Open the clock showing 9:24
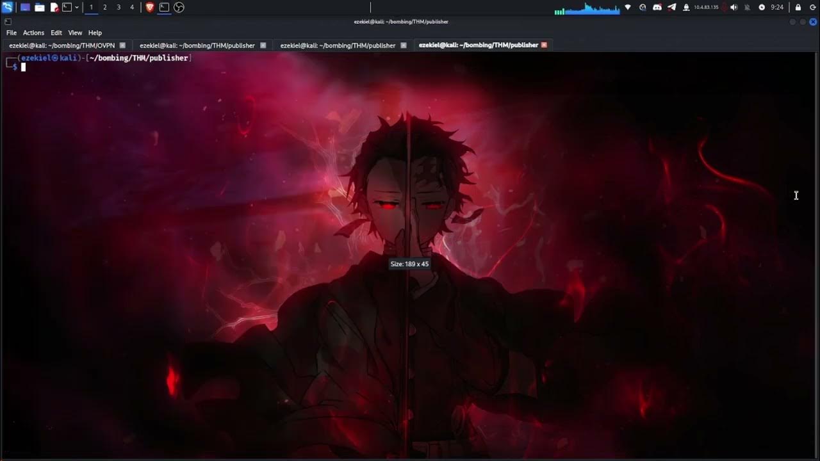The height and width of the screenshot is (461, 820). [x=777, y=7]
